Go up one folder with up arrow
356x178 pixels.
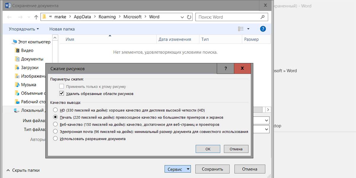pyautogui.click(x=36, y=17)
